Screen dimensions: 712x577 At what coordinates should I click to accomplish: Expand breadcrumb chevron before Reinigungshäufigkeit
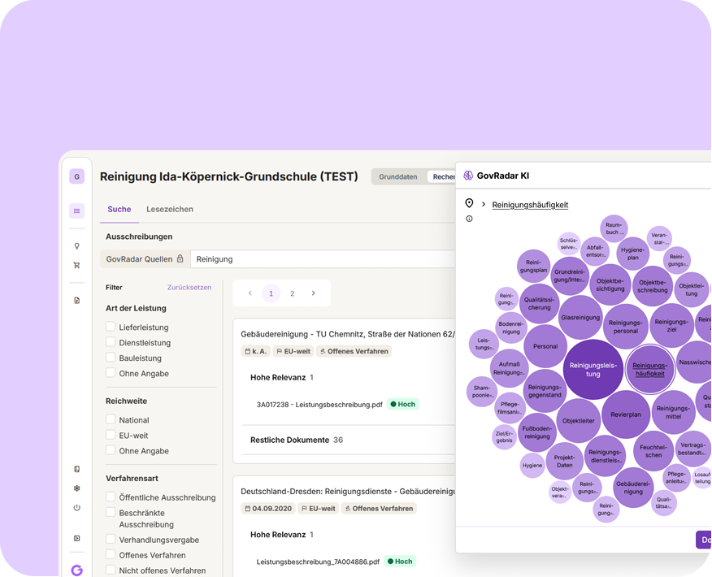point(484,205)
